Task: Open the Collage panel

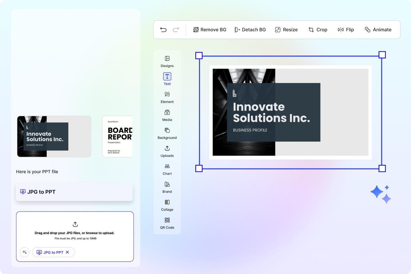Action: [x=167, y=205]
